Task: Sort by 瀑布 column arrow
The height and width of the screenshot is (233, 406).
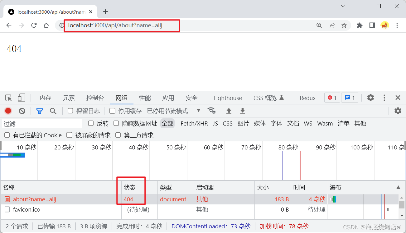Action: click(398, 187)
